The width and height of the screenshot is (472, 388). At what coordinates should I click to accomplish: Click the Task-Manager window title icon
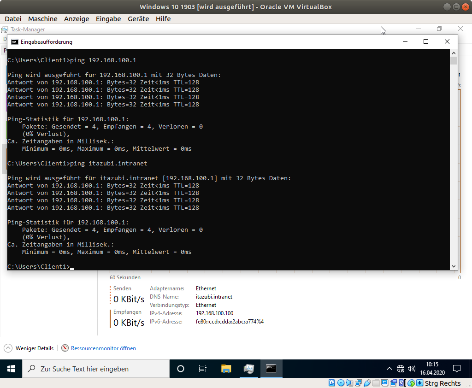coord(5,29)
